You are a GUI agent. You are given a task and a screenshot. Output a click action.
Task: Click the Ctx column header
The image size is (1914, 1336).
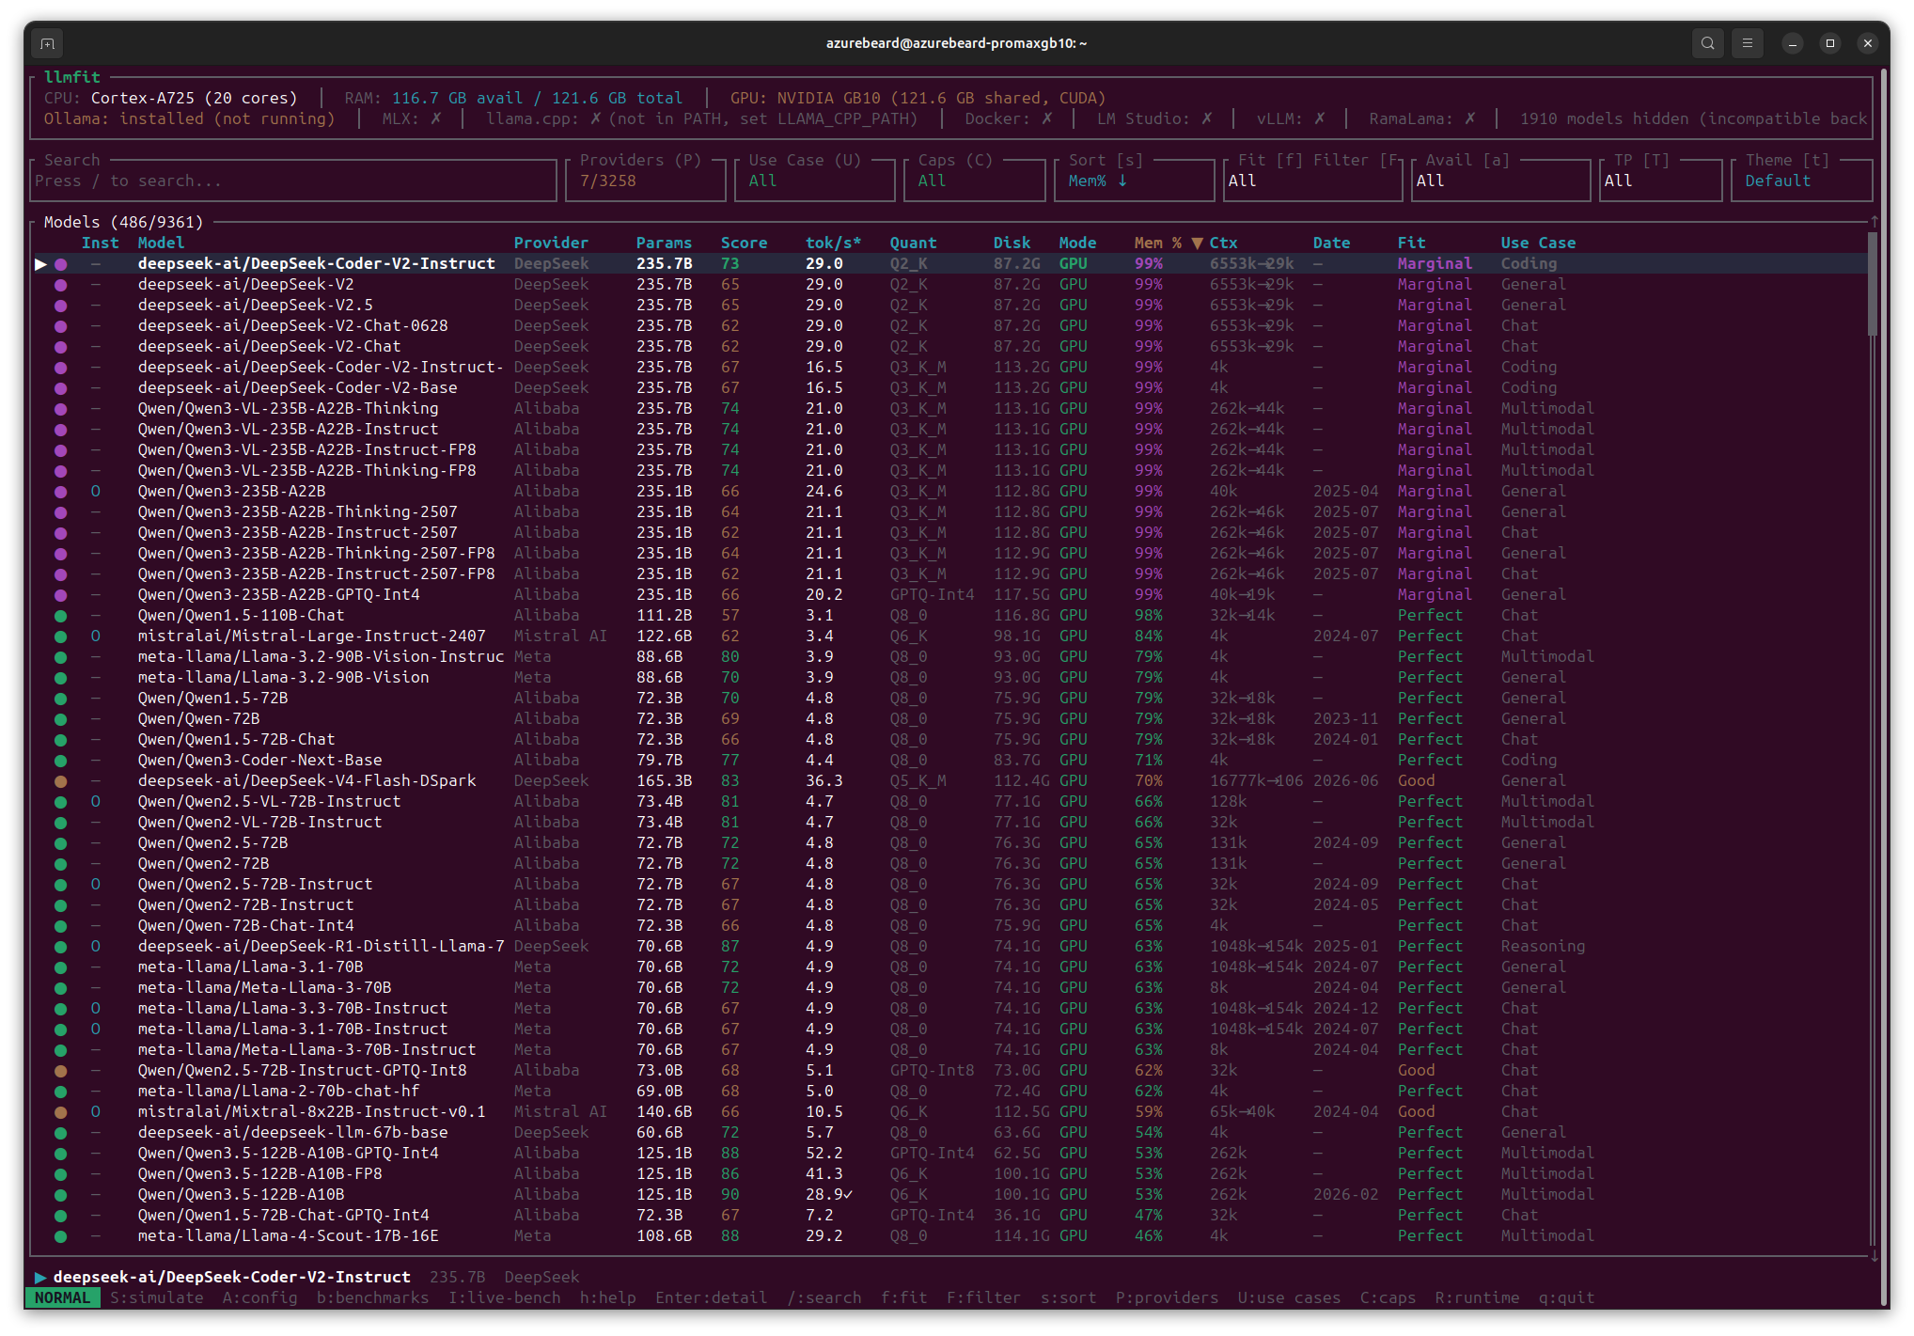[x=1223, y=244]
